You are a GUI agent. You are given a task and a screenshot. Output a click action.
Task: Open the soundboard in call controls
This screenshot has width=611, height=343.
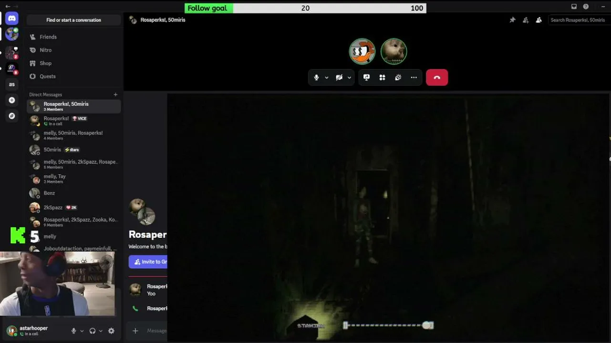[x=398, y=78]
